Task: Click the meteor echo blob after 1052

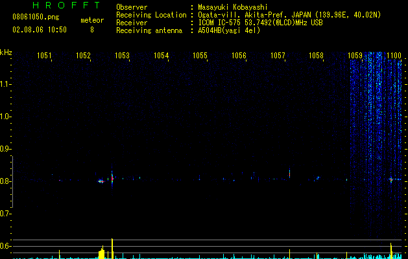Action: tap(101, 181)
